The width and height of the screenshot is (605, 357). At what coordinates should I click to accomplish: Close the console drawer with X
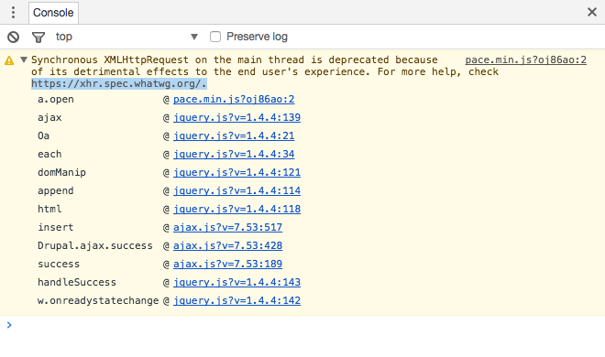point(592,12)
